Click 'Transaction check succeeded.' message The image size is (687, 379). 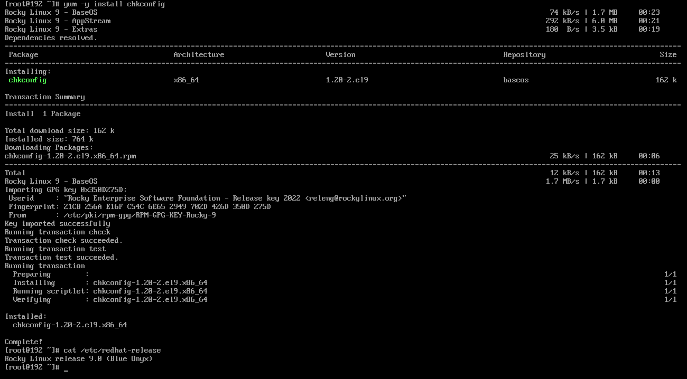(x=64, y=241)
